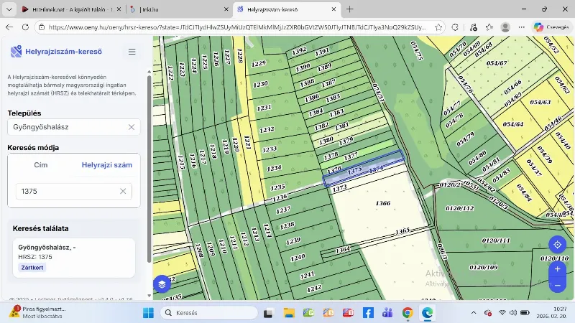Image resolution: width=575 pixels, height=323 pixels.
Task: Clear the 1375 parcel number field
Action: click(x=123, y=191)
